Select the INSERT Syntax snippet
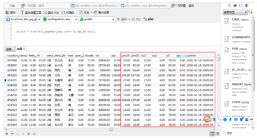This screenshot has width=257, height=138. pos(237,90)
